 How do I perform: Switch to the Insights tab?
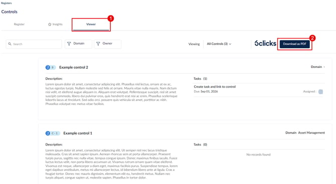(x=55, y=24)
